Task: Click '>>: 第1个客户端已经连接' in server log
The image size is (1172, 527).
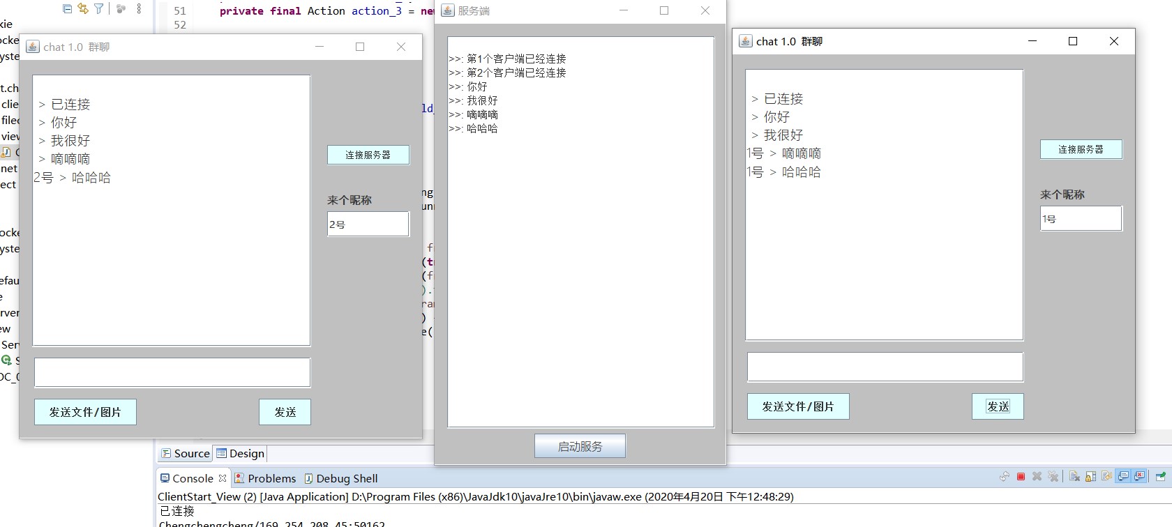Action: (507, 59)
